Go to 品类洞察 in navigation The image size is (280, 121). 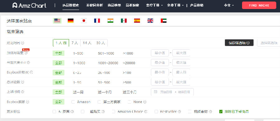[132, 5]
